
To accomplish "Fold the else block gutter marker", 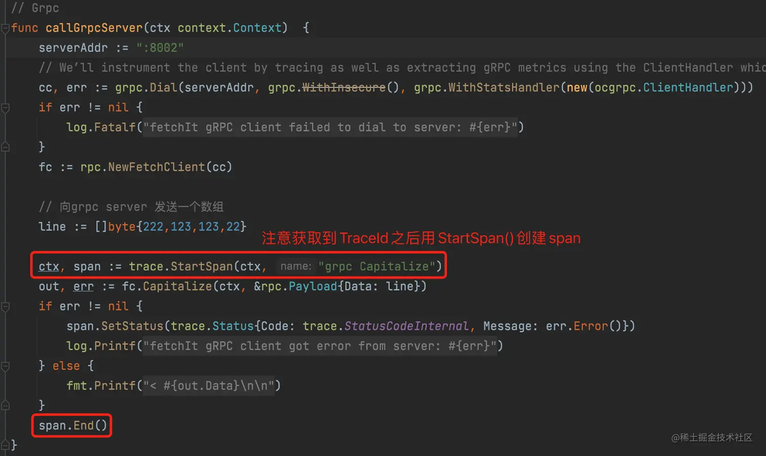I will tap(5, 366).
